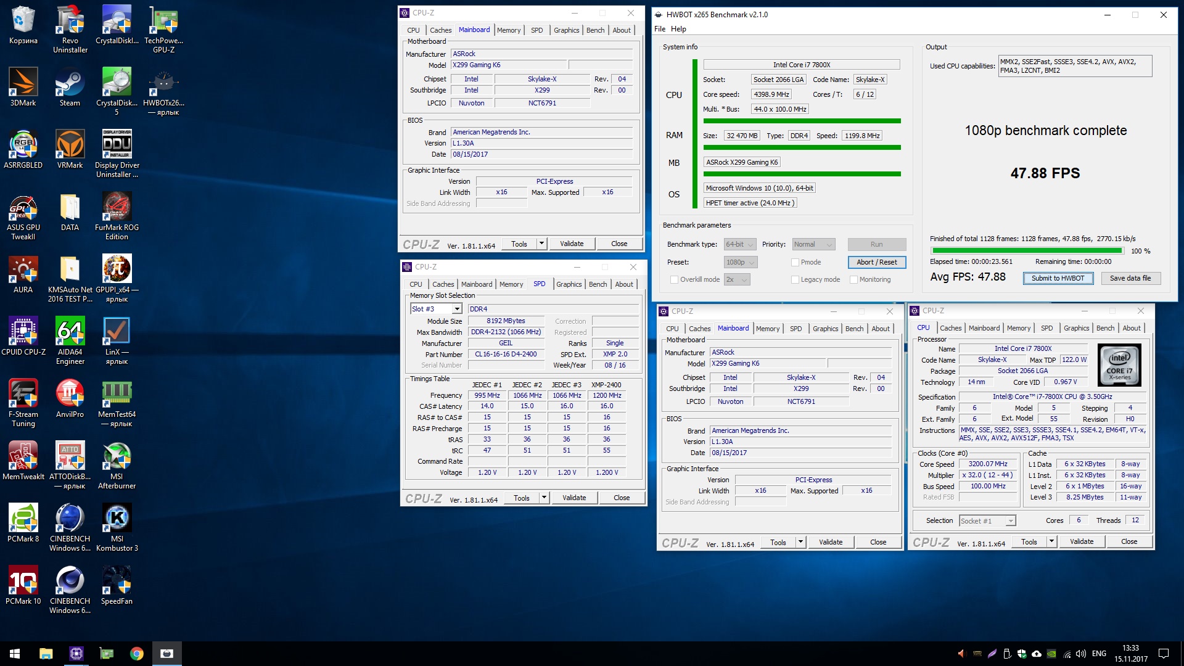The width and height of the screenshot is (1184, 666).
Task: Expand Tools arrow in top Mainboard CPU-Z window
Action: [541, 244]
